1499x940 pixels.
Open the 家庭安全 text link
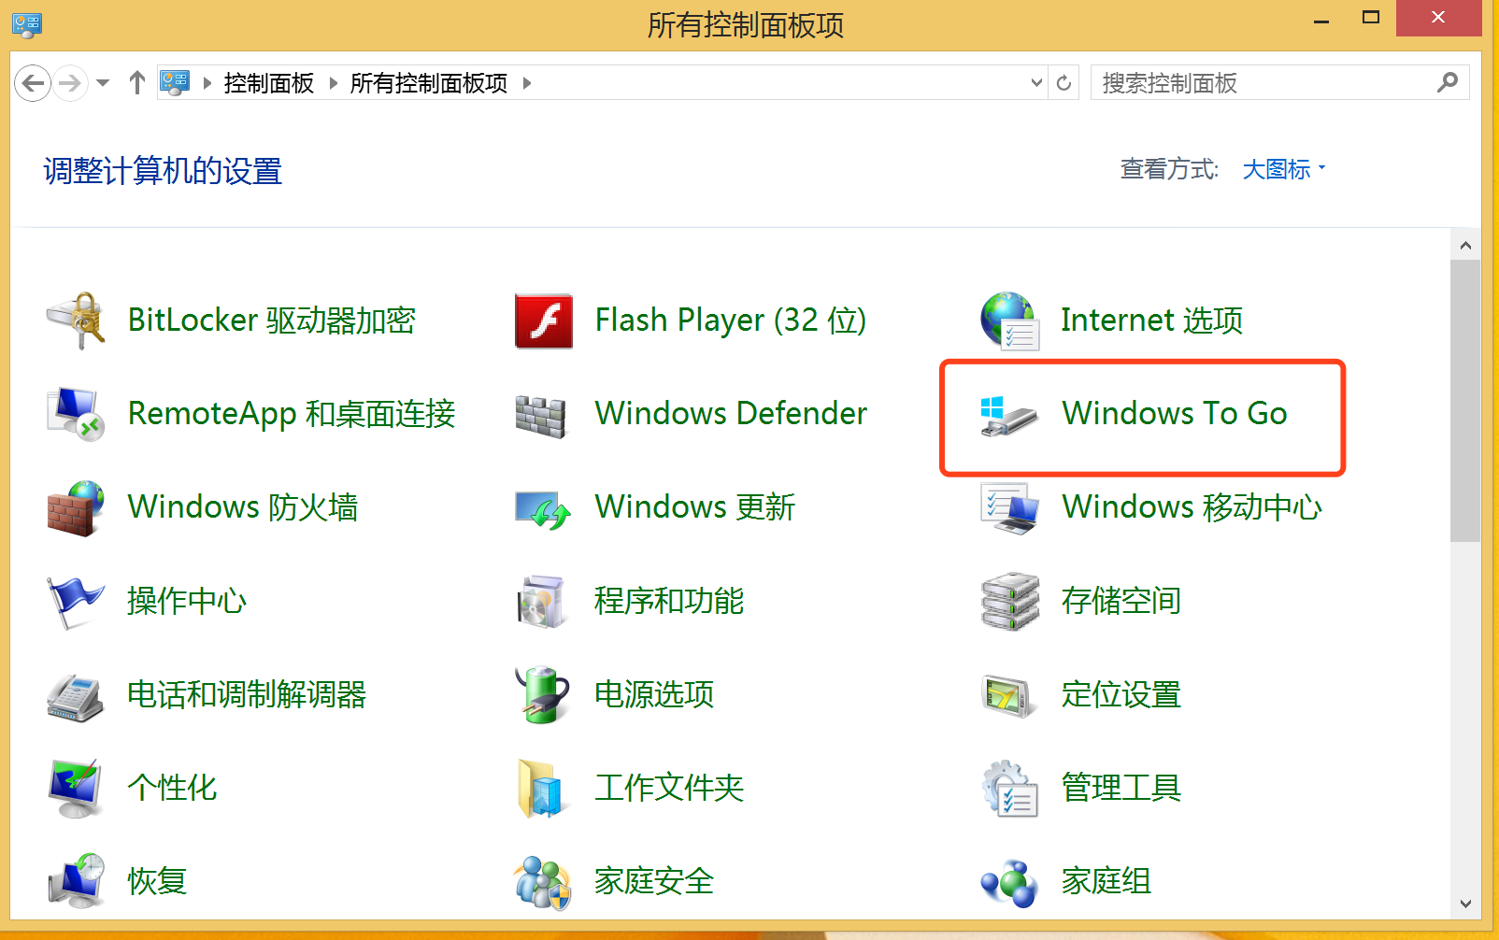(x=654, y=881)
